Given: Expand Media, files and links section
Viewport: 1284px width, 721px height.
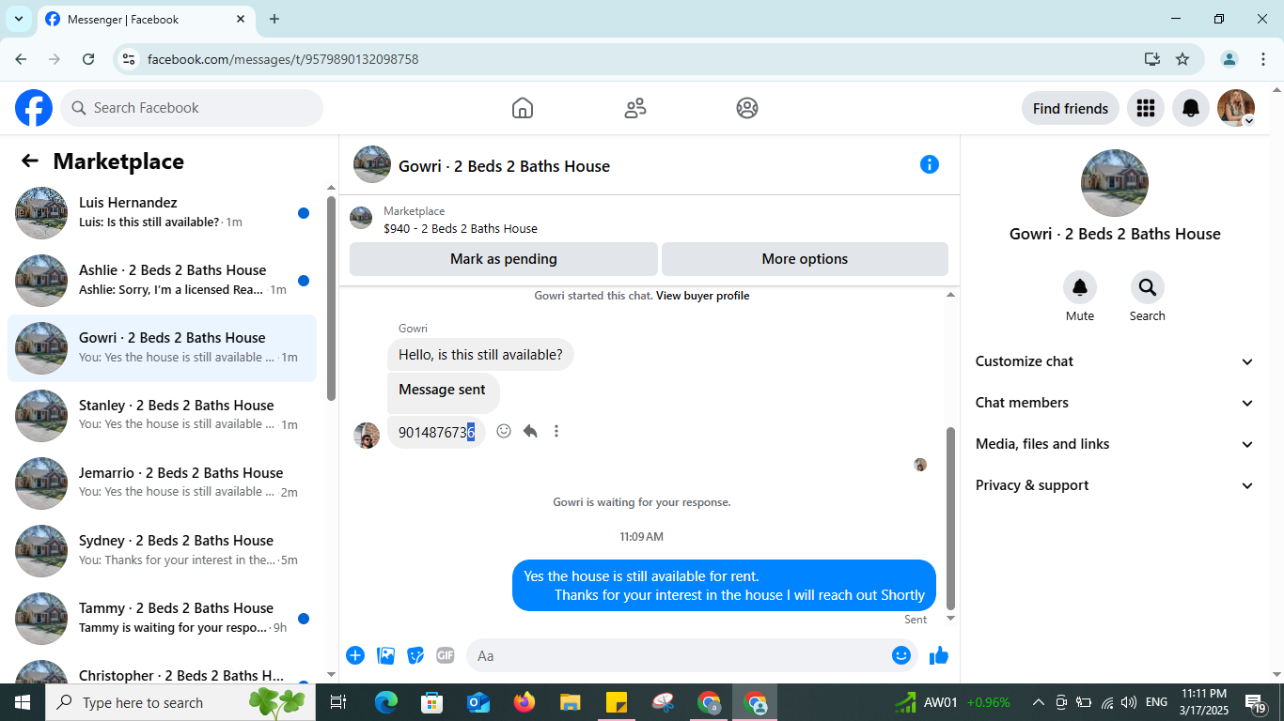Looking at the screenshot, I should pos(1115,444).
